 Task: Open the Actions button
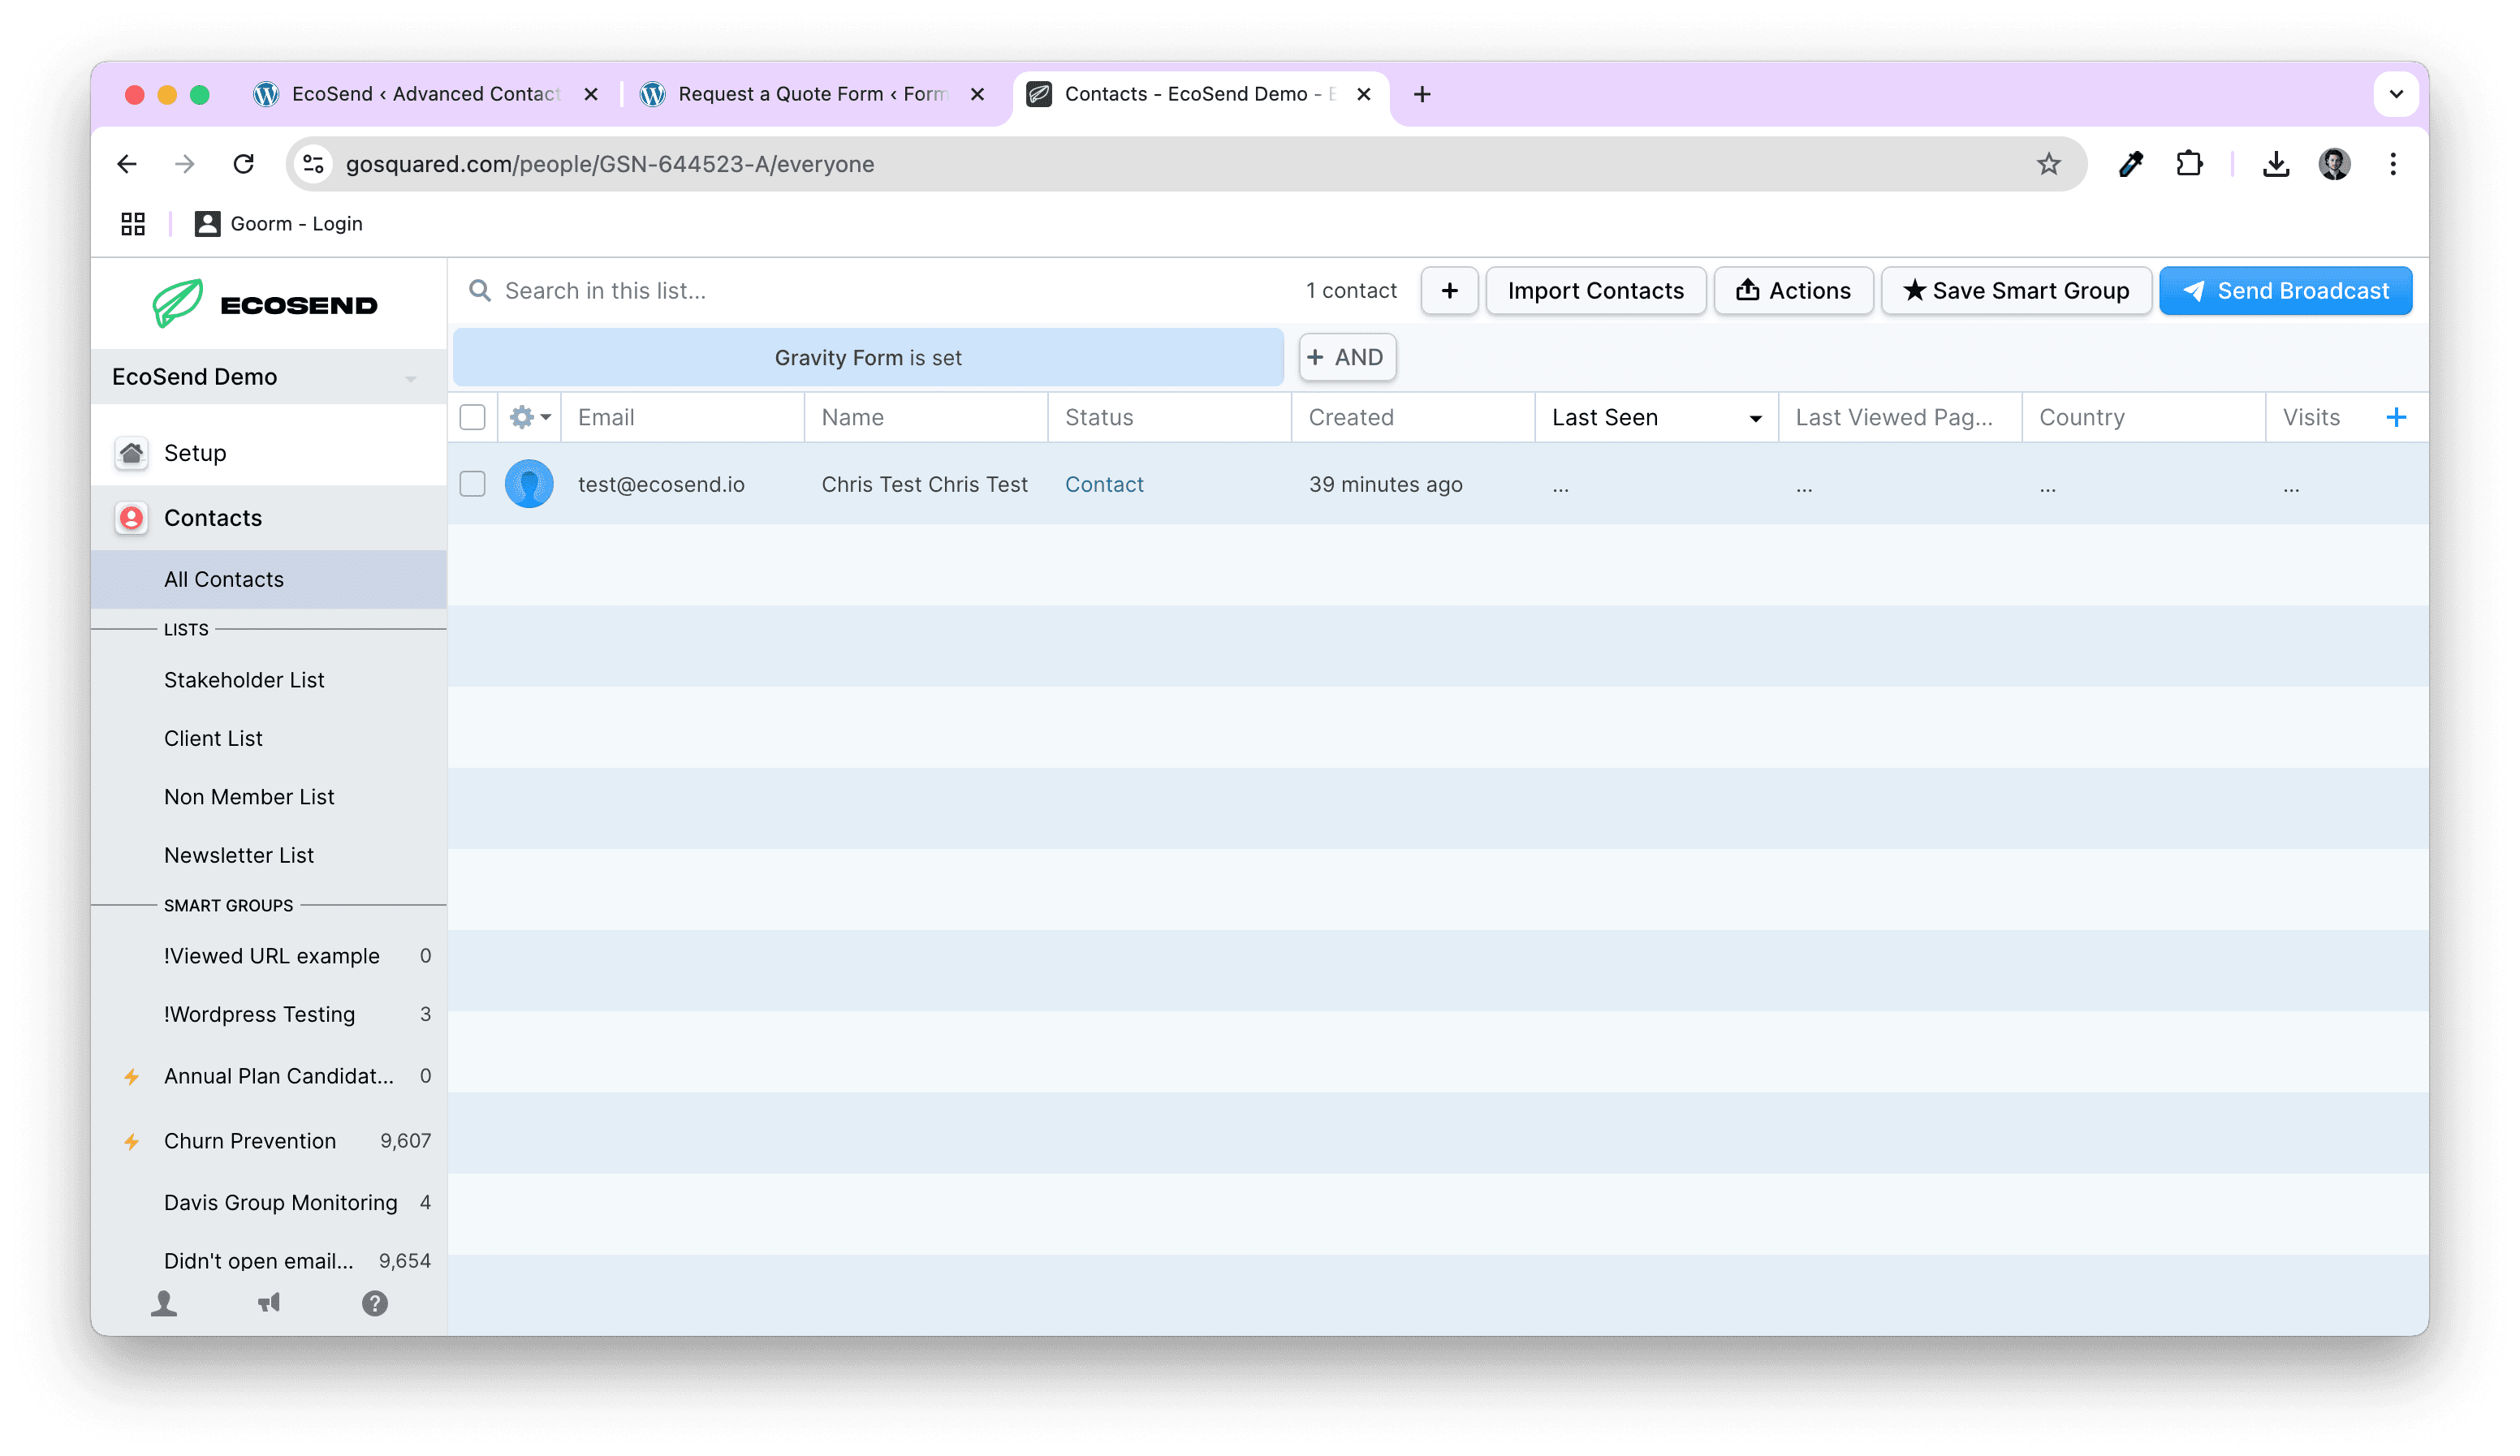click(1793, 291)
